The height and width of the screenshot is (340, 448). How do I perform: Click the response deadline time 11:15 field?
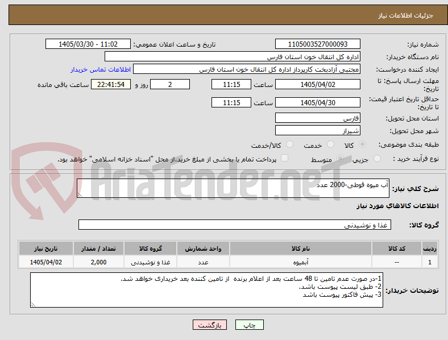231,84
